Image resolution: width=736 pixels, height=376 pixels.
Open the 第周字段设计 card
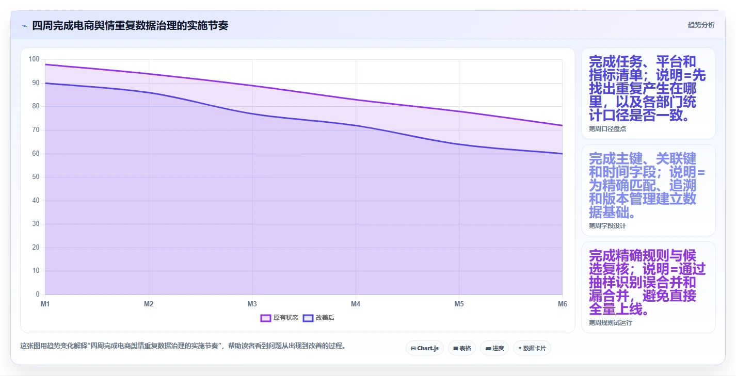648,190
